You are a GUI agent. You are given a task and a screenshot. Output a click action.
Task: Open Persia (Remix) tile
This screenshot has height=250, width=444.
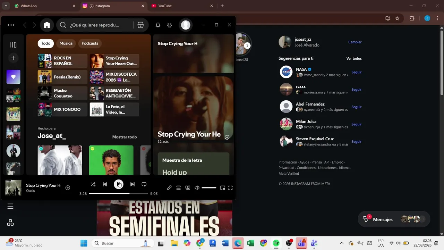pyautogui.click(x=62, y=77)
